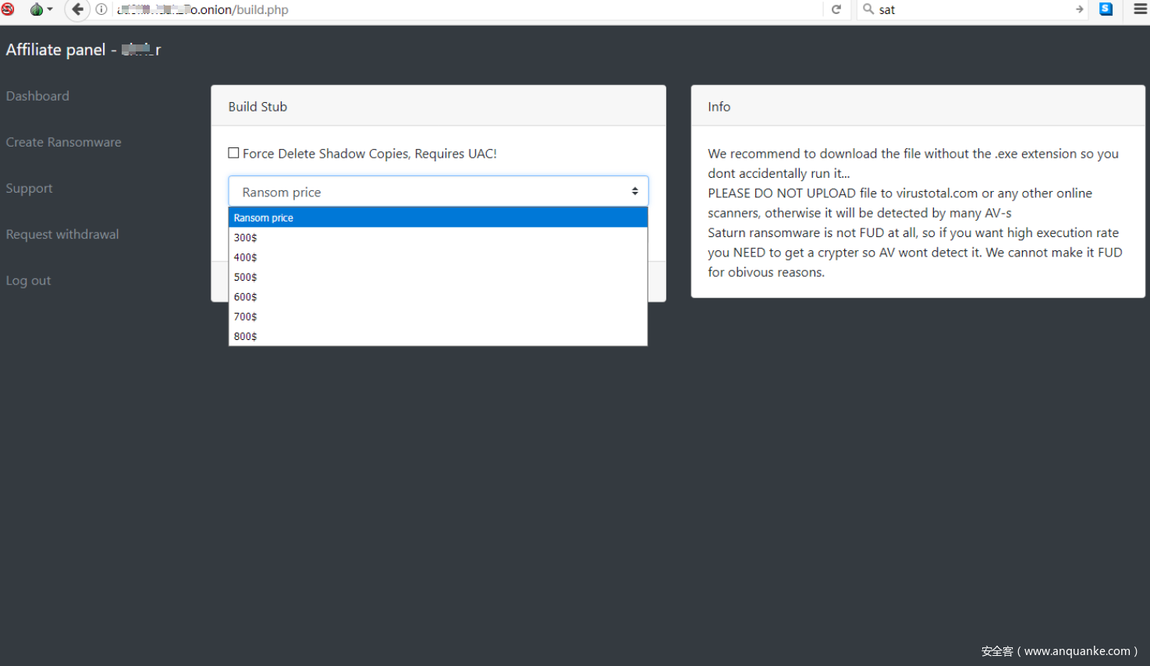Image resolution: width=1150 pixels, height=666 pixels.
Task: Open Support in the sidebar
Action: point(30,188)
